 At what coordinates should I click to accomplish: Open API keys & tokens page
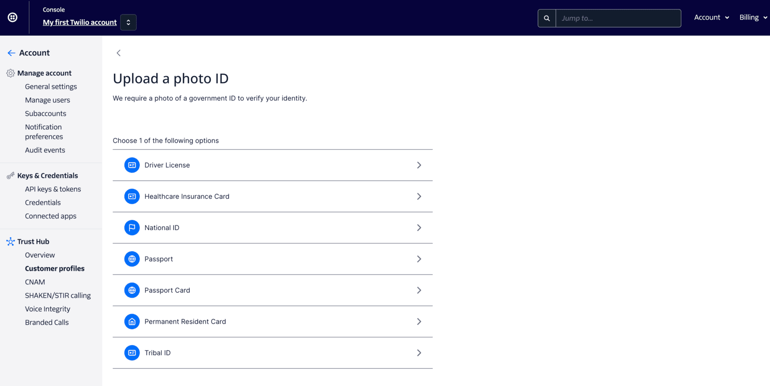[53, 189]
